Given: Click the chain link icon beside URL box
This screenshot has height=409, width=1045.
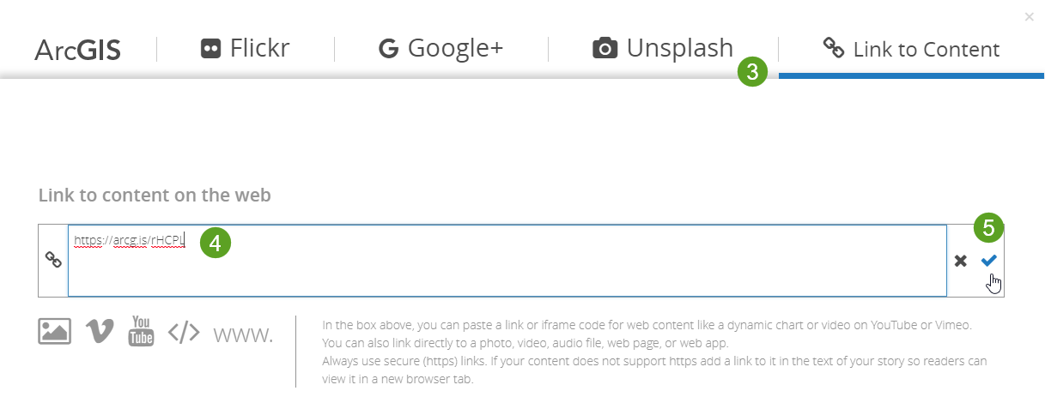Looking at the screenshot, I should pyautogui.click(x=53, y=261).
